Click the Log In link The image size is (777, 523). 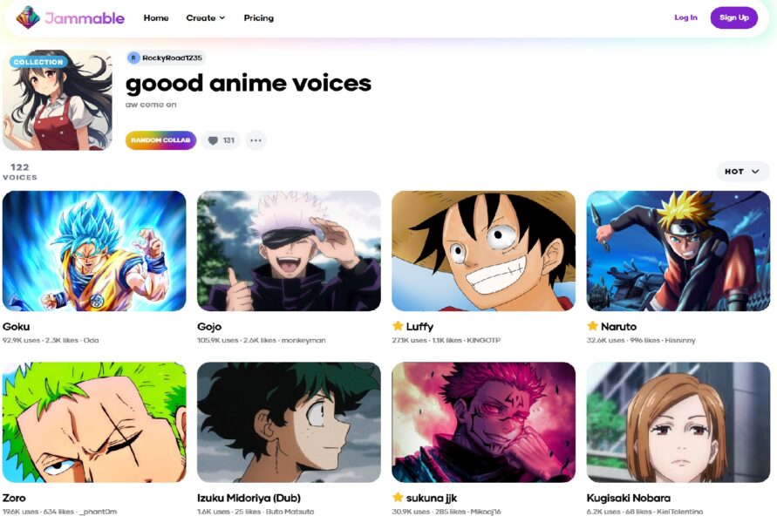pos(685,17)
